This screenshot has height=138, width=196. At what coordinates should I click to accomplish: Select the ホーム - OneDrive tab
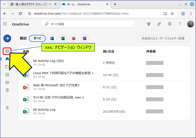click(85, 4)
